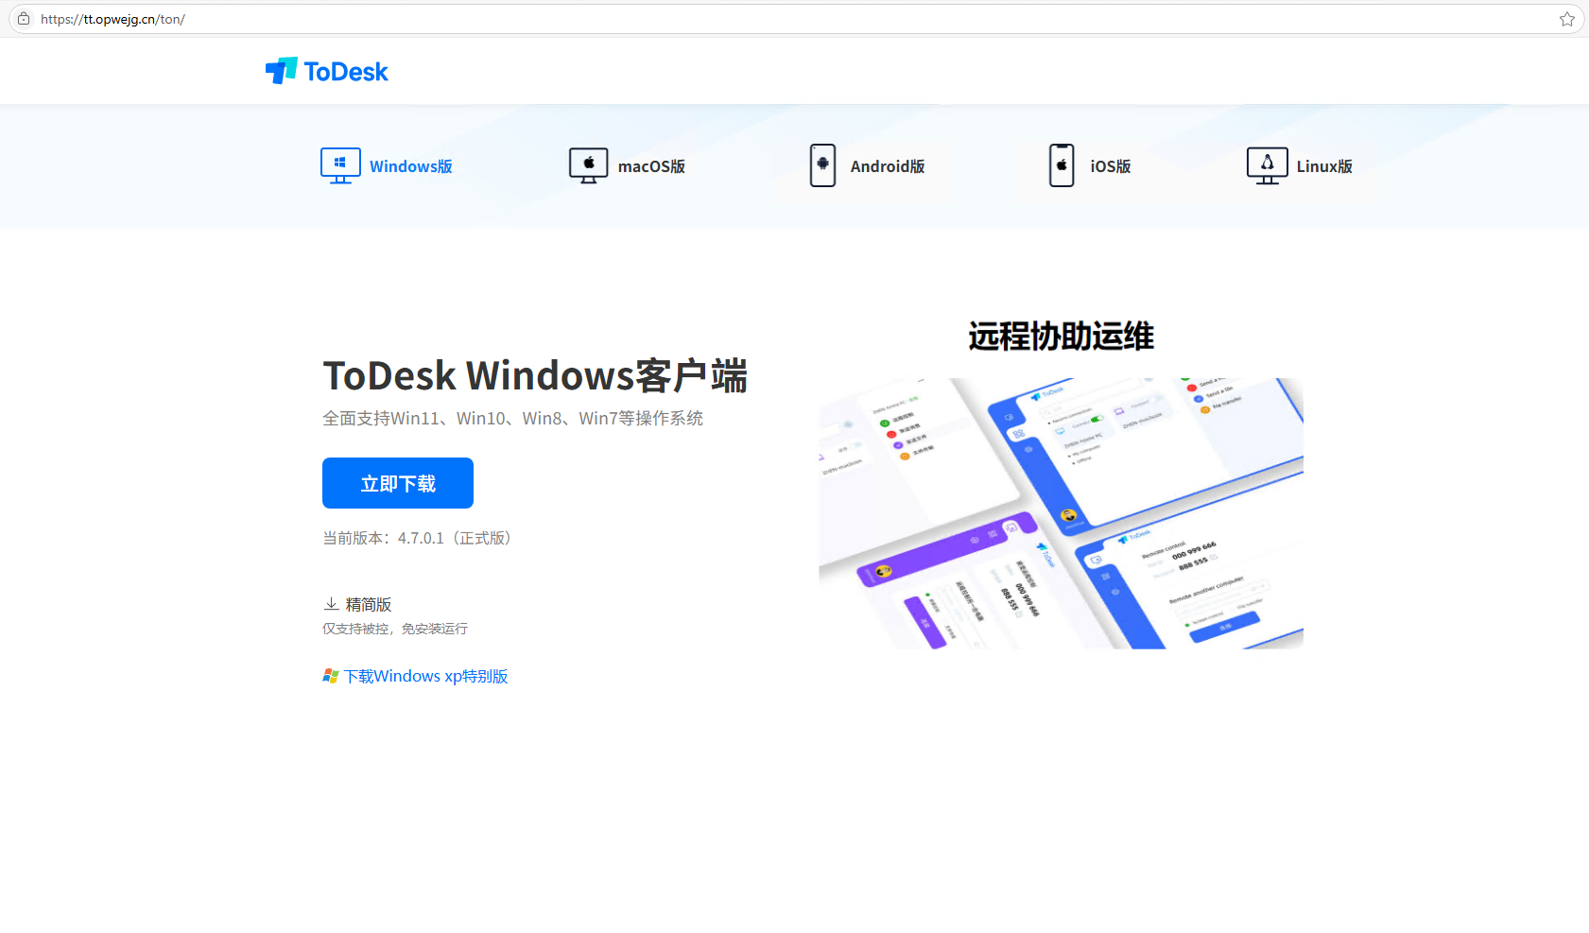Click the 全面支持Win11 system support text
The height and width of the screenshot is (933, 1589).
click(512, 418)
